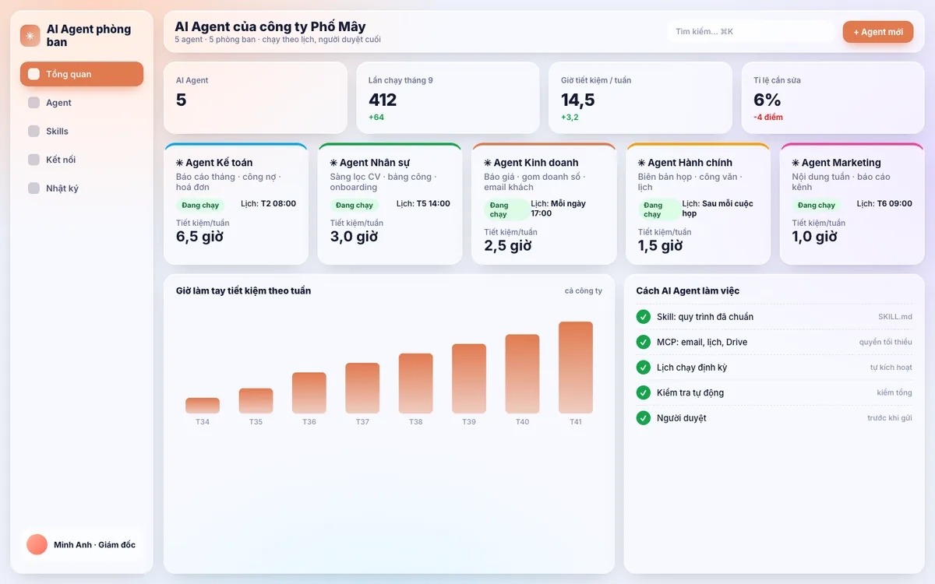Open the Nhật ký sidebar item
Viewport: 935px width, 584px height.
(82, 188)
